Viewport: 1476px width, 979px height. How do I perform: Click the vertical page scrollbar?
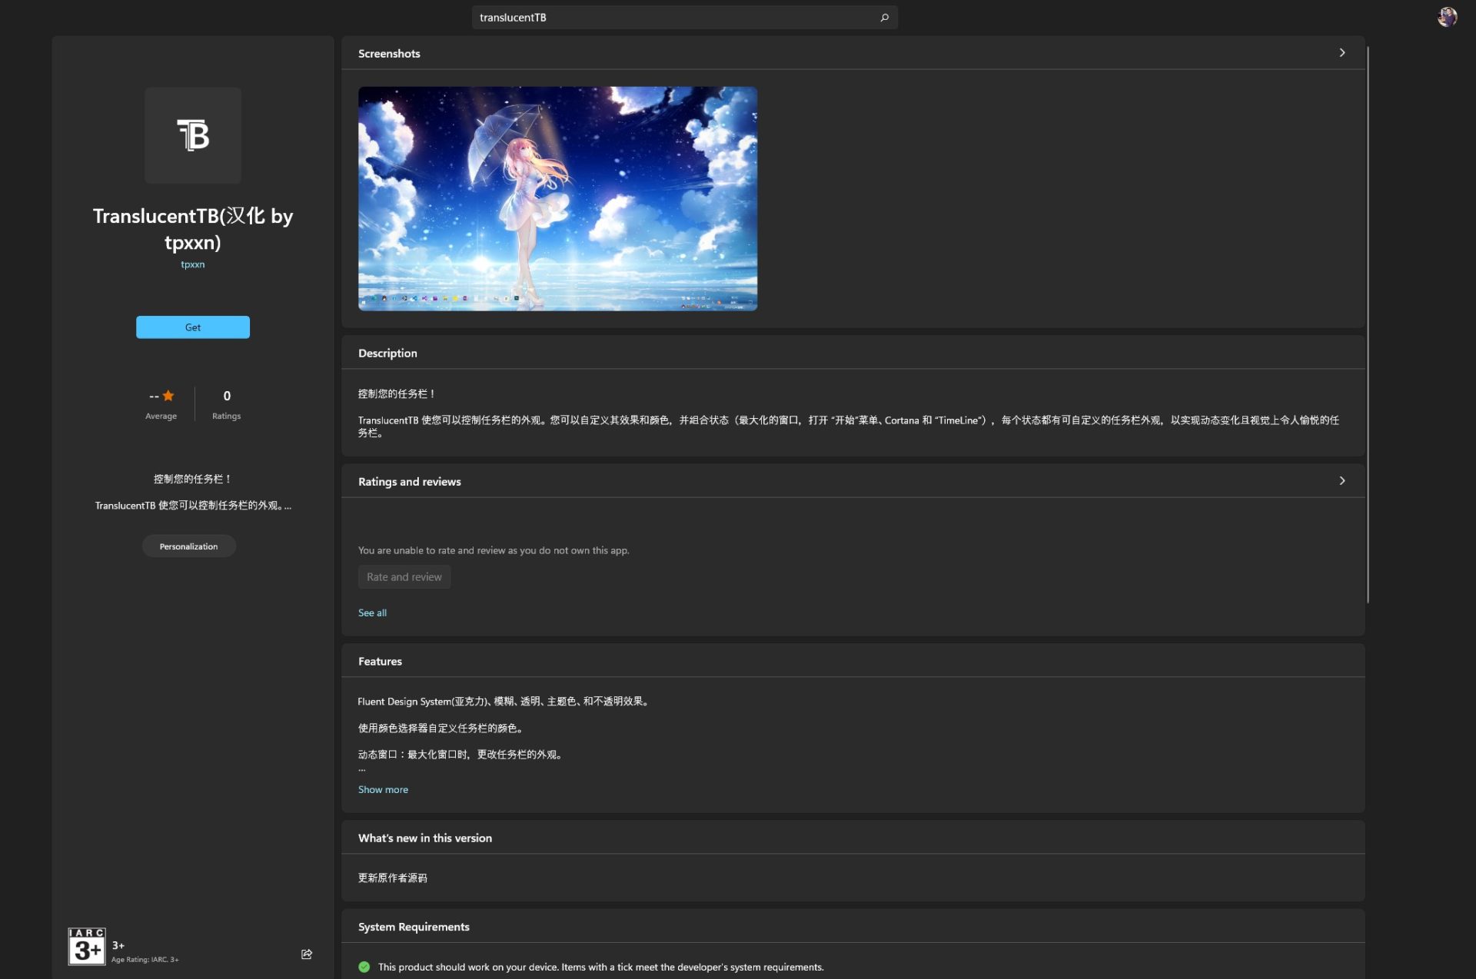(x=1368, y=323)
